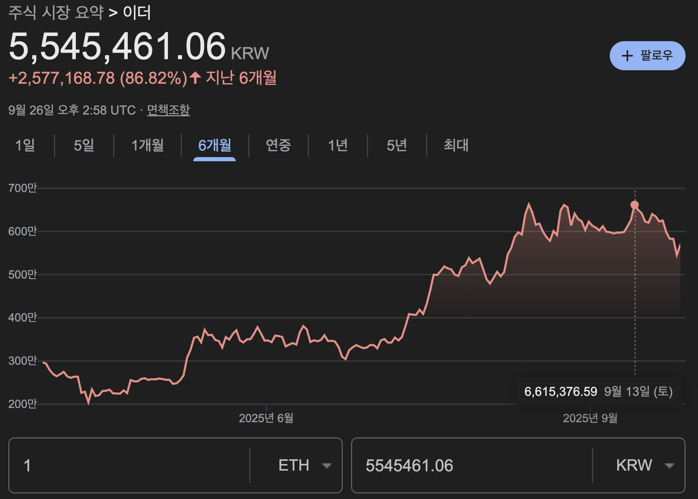Image resolution: width=698 pixels, height=499 pixels.
Task: Click the 팔로우 button
Action: [x=647, y=55]
